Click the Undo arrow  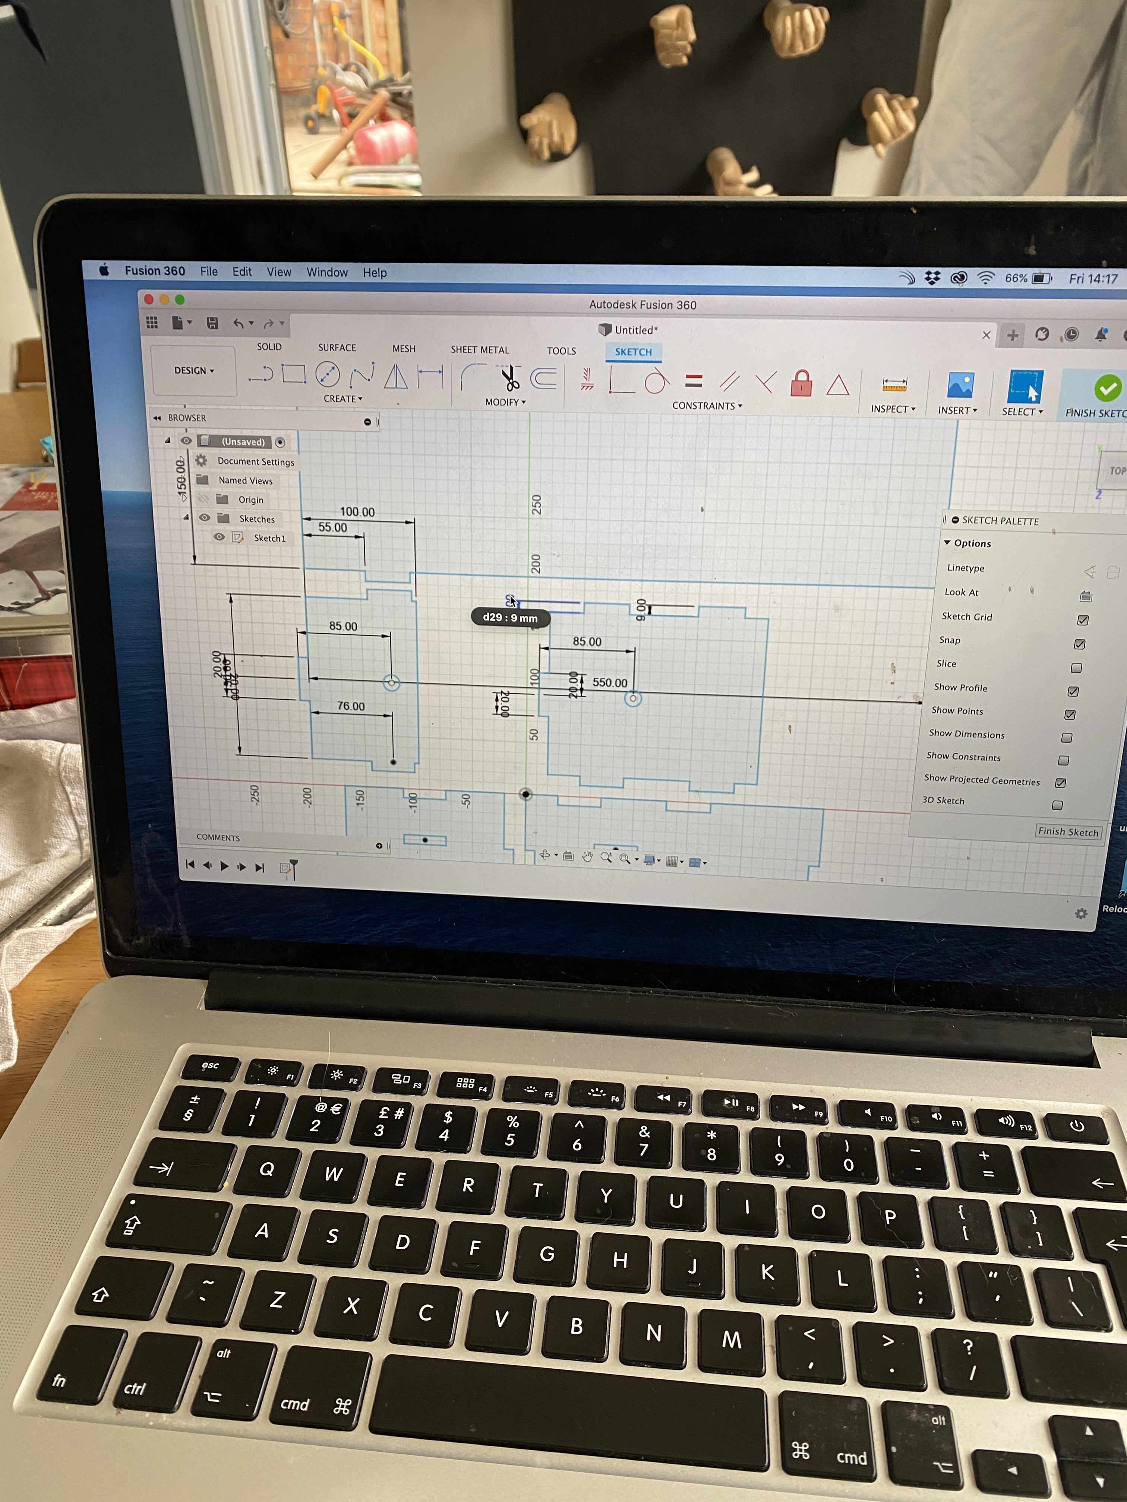coord(239,324)
